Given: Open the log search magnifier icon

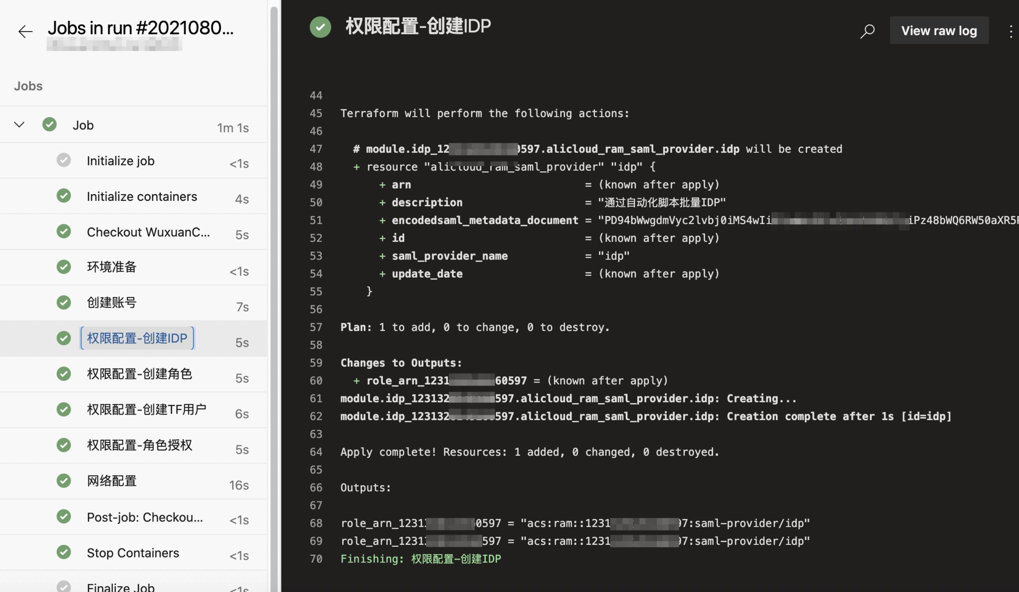Looking at the screenshot, I should point(867,31).
